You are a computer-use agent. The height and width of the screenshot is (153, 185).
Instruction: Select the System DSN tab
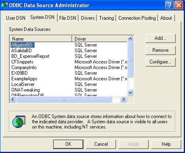(42, 17)
